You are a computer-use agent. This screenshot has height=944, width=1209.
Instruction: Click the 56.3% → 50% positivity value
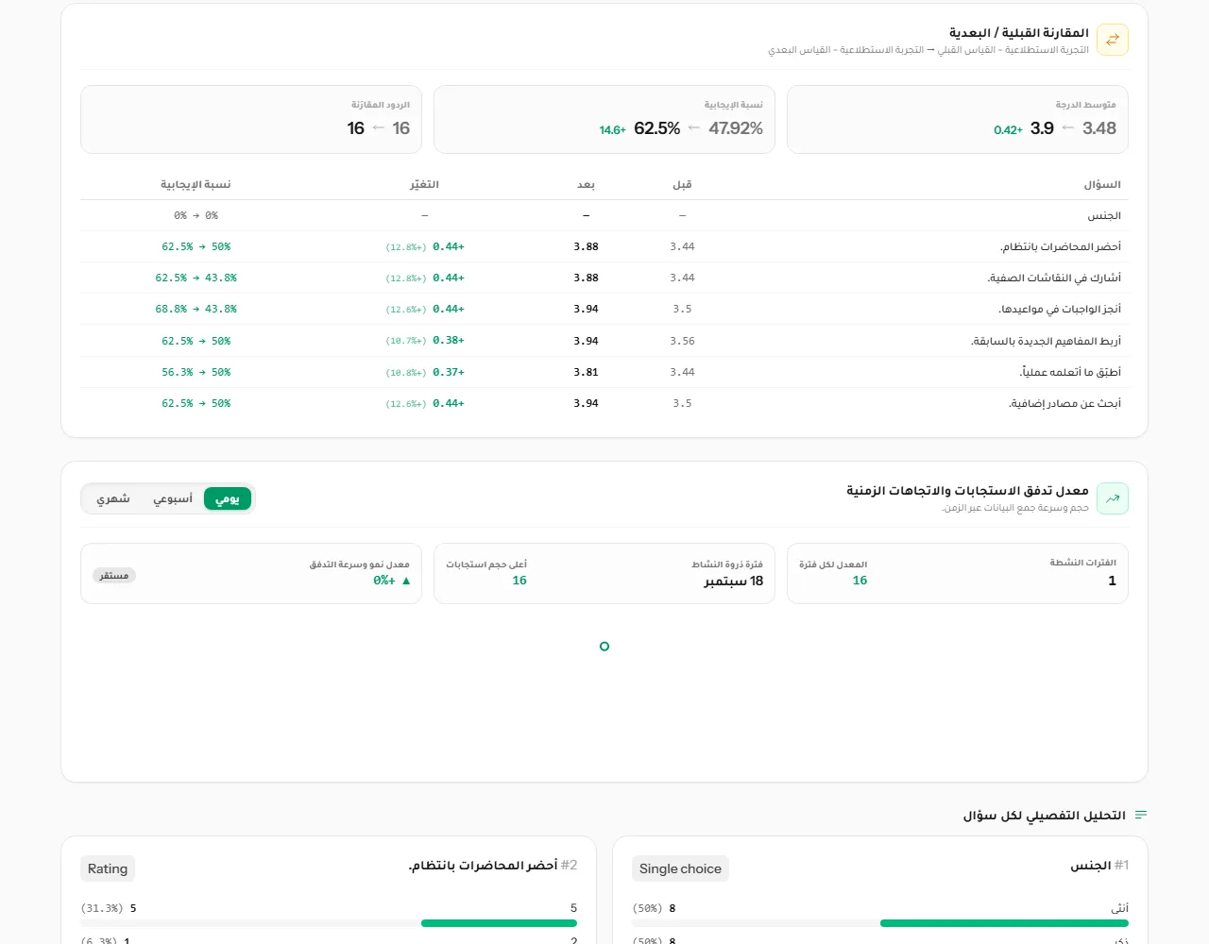tap(196, 372)
